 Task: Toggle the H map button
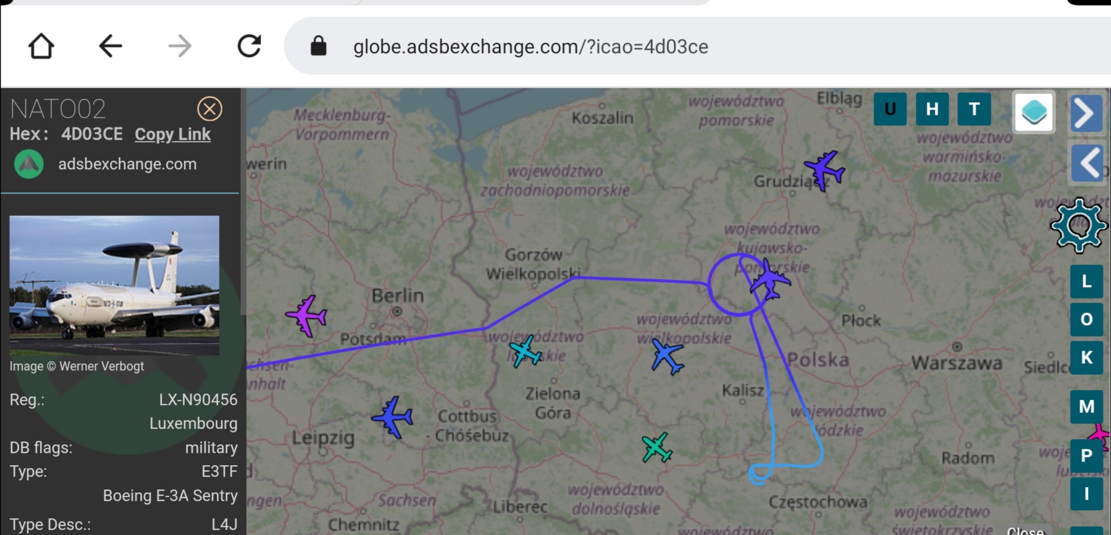(x=932, y=109)
